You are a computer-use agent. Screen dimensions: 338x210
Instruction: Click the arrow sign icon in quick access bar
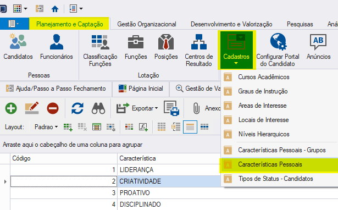[x=40, y=9]
